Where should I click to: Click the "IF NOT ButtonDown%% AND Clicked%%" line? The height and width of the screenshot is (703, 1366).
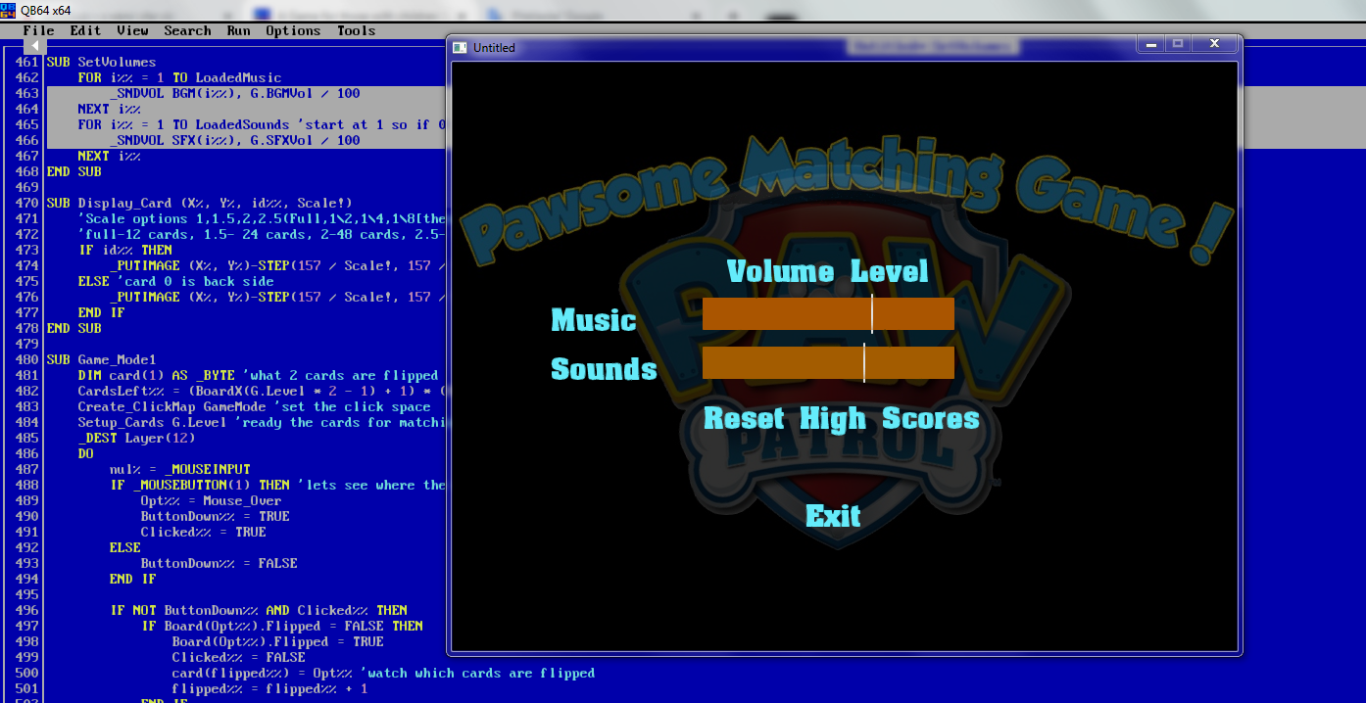258,610
